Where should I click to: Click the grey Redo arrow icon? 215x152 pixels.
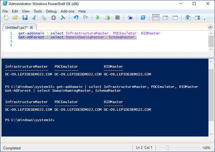86,18
